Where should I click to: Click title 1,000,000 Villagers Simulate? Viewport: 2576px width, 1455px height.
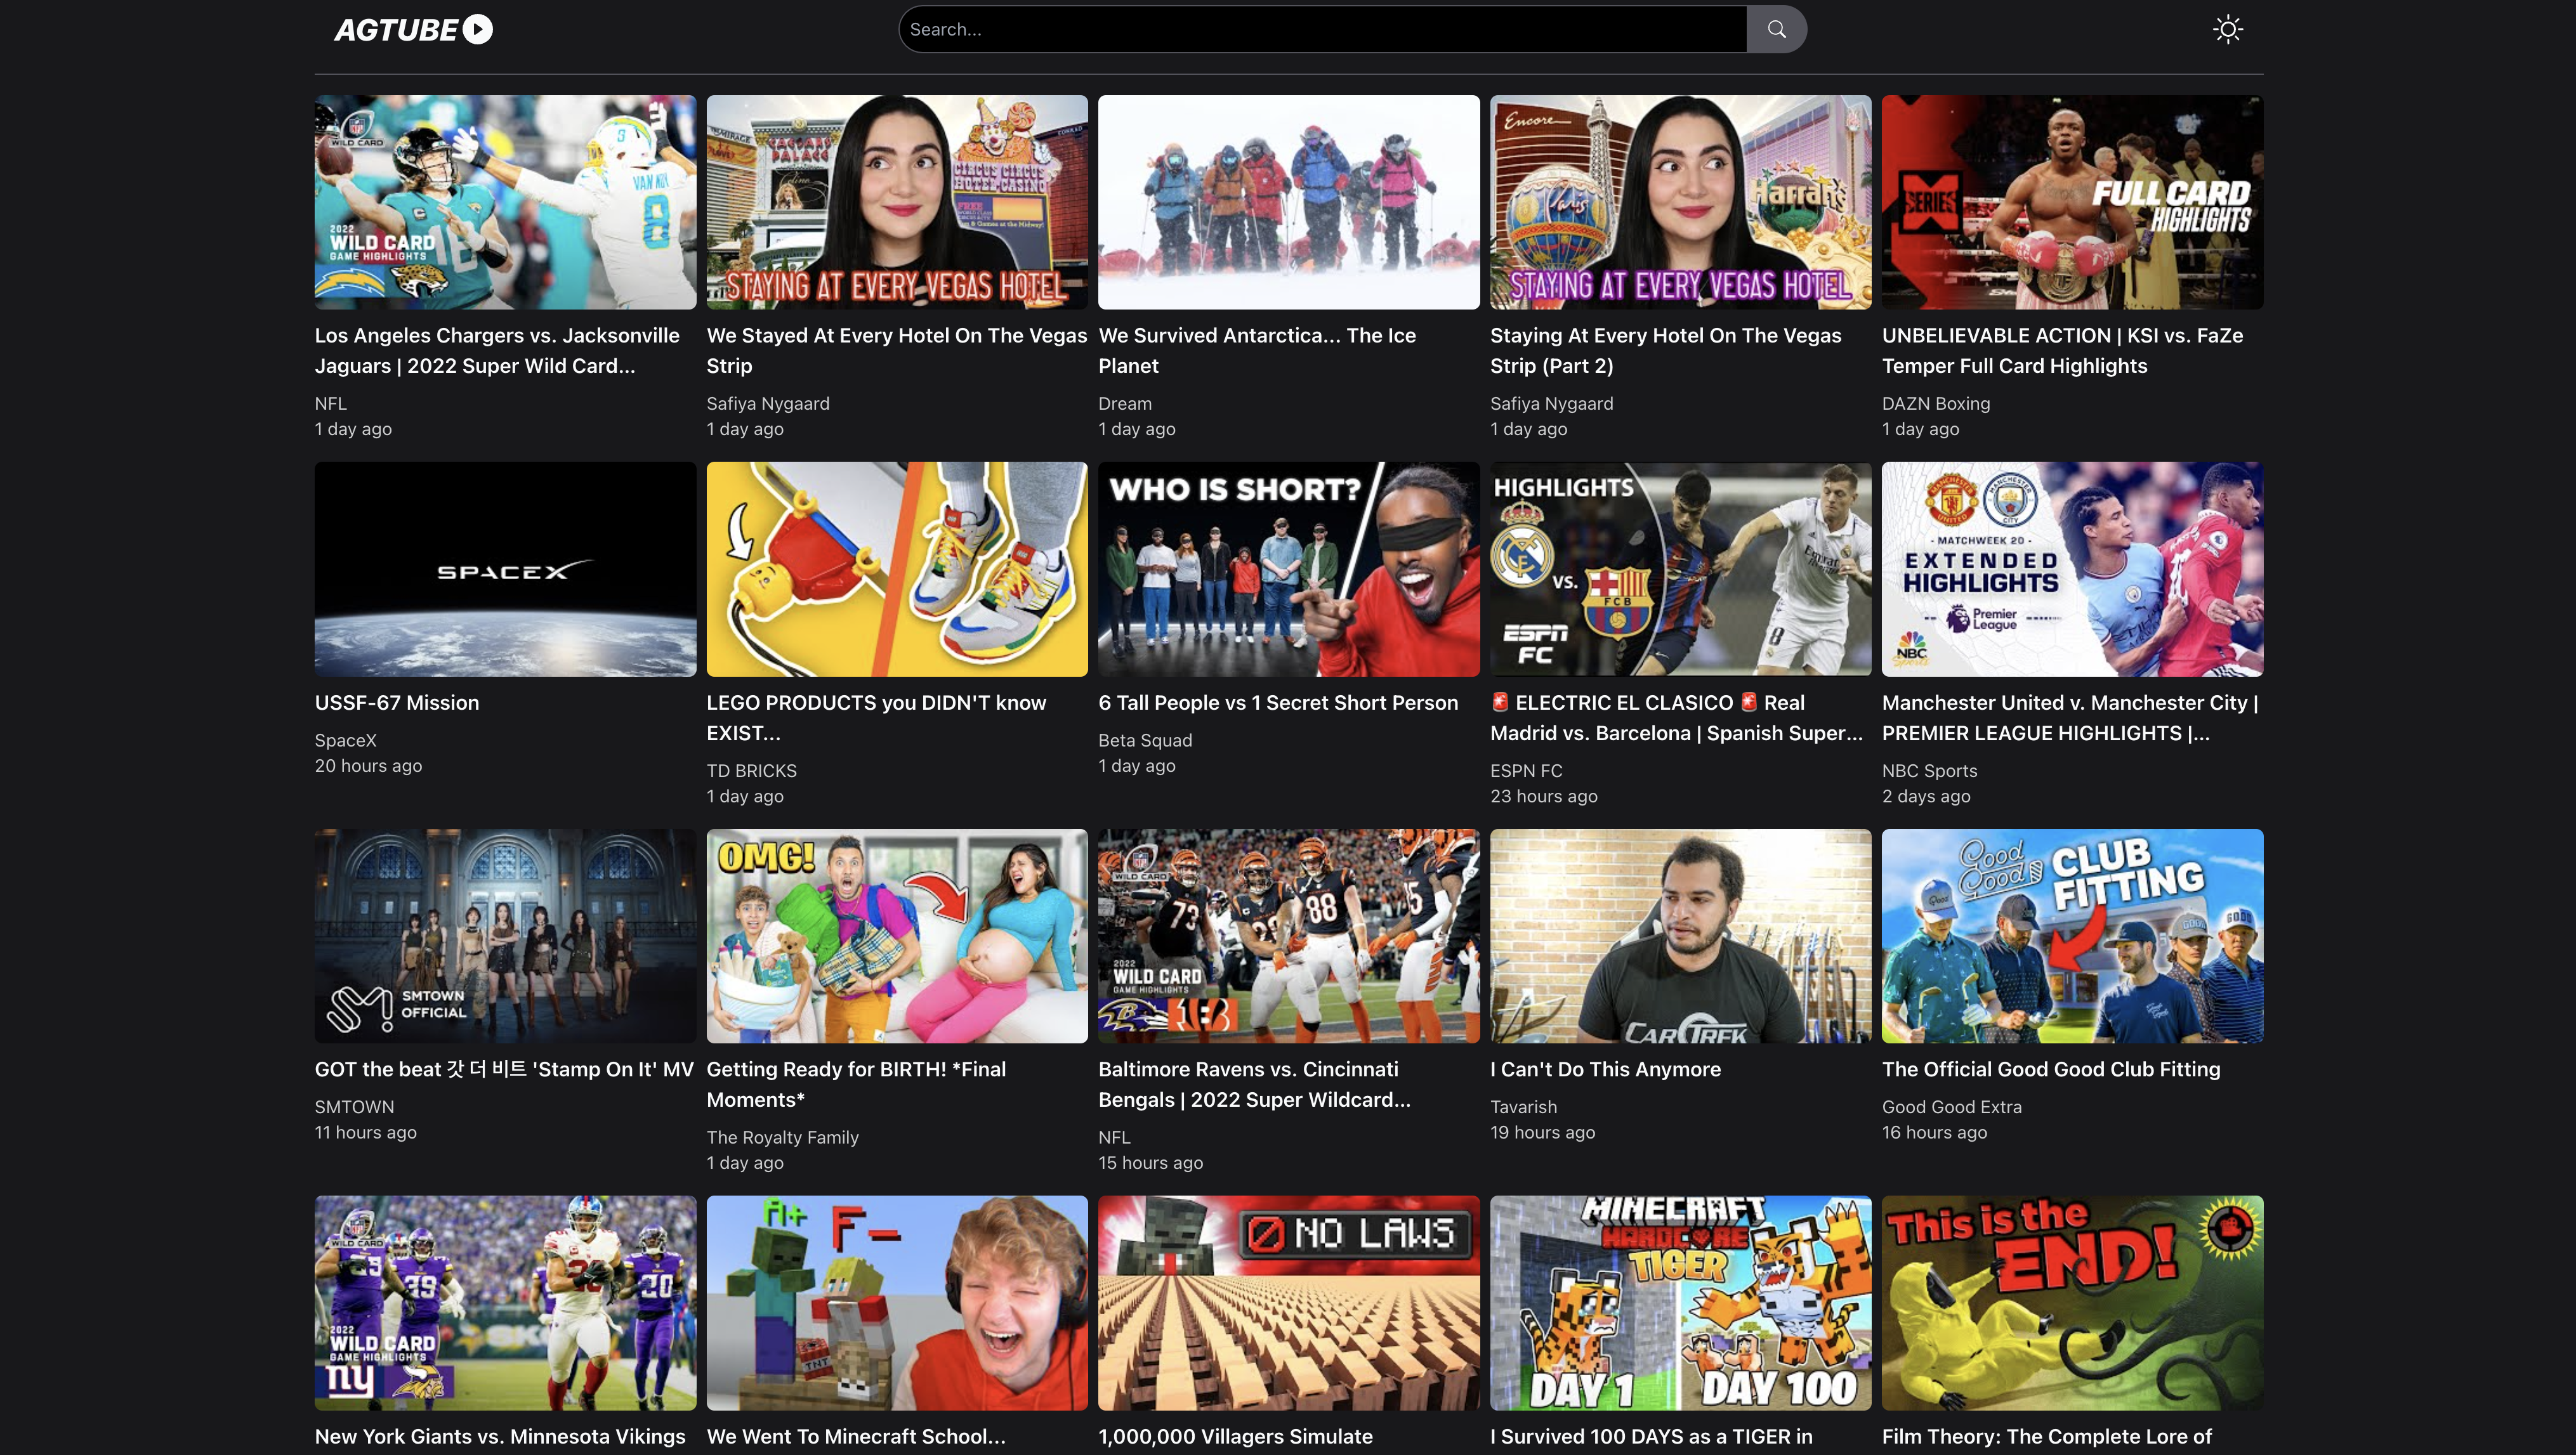pos(1235,1436)
